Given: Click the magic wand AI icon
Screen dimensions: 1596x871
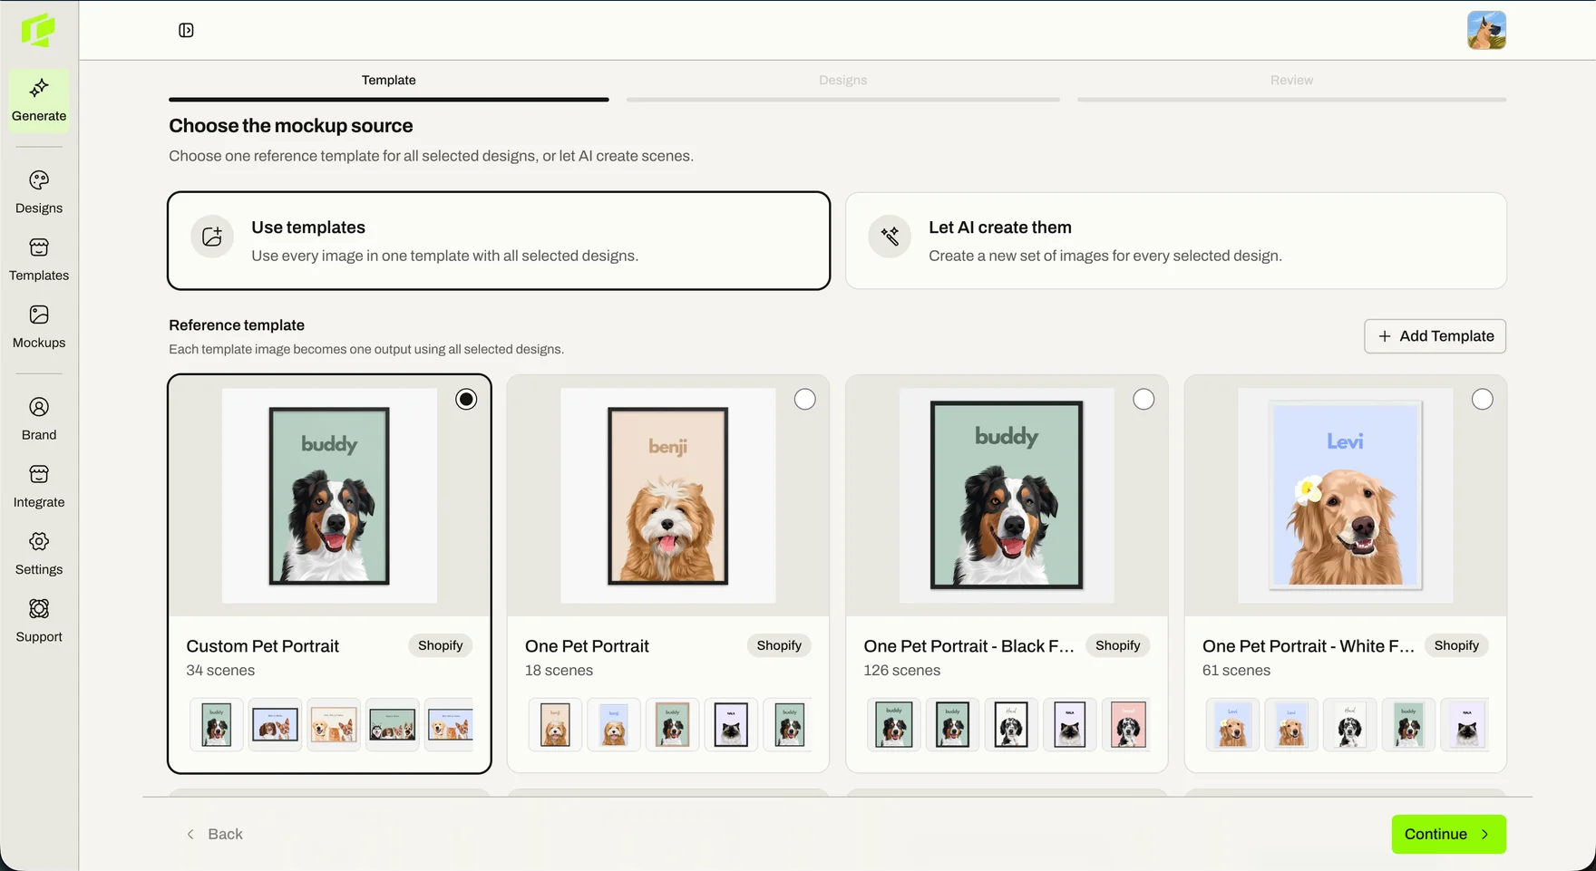Looking at the screenshot, I should [890, 237].
